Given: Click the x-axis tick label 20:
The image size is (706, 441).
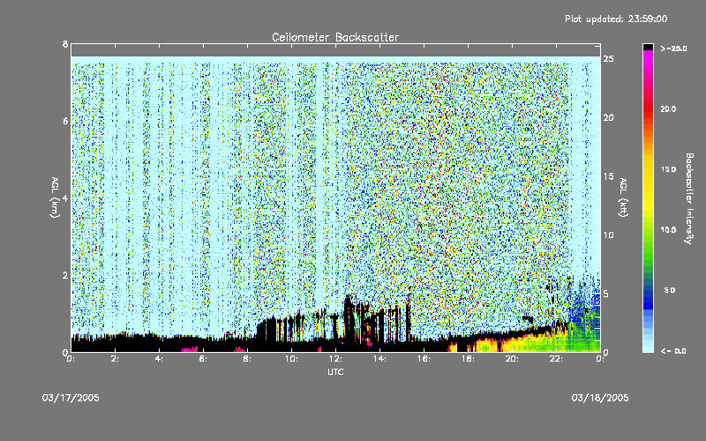Looking at the screenshot, I should (x=512, y=359).
